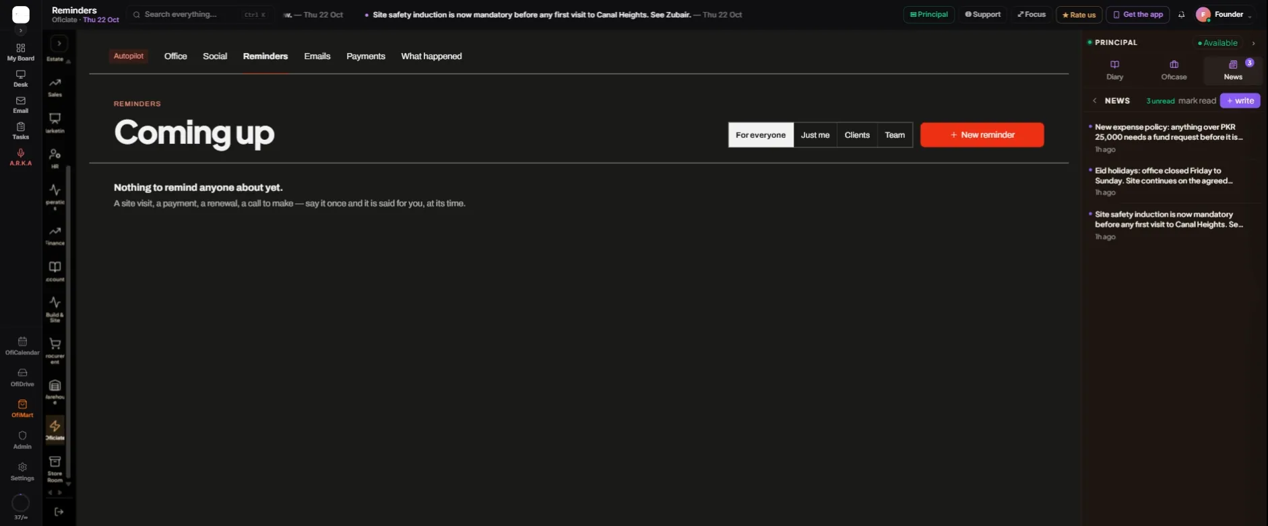Open the Marketing module icon
1268x526 pixels.
coord(55,123)
